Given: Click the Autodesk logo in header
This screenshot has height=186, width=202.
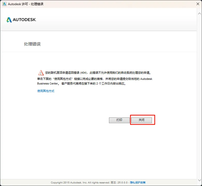Looking at the screenshot, I should click(21, 20).
